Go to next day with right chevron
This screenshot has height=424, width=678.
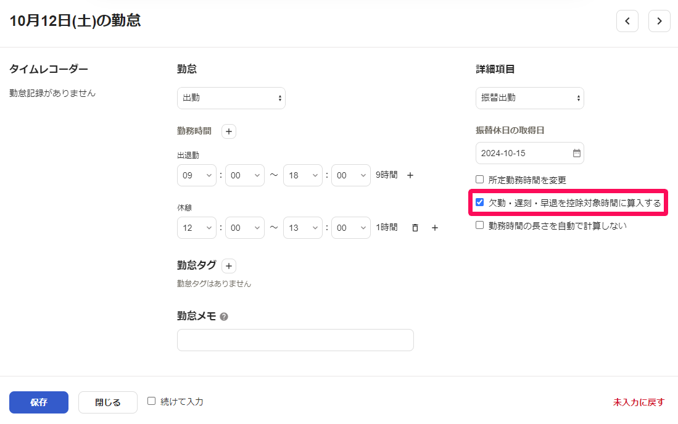tap(659, 21)
